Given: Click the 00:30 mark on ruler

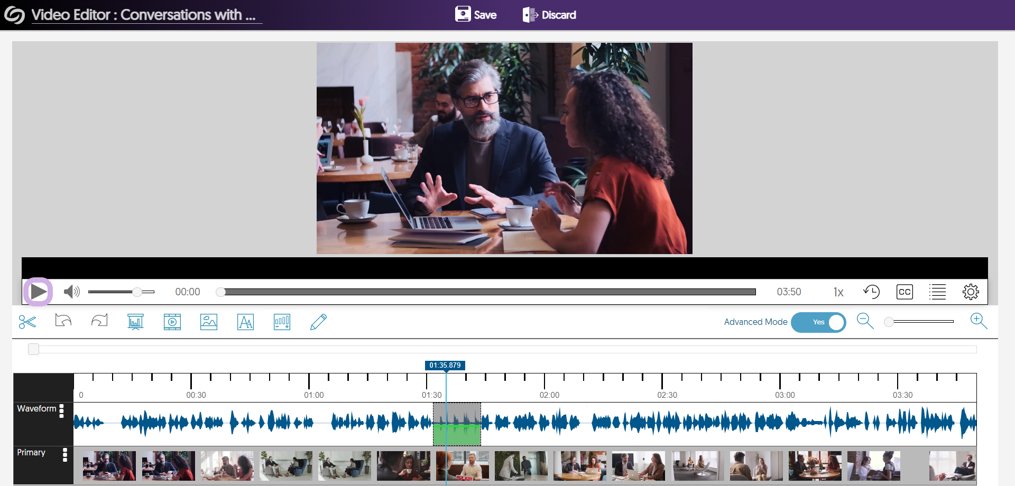Looking at the screenshot, I should (196, 395).
